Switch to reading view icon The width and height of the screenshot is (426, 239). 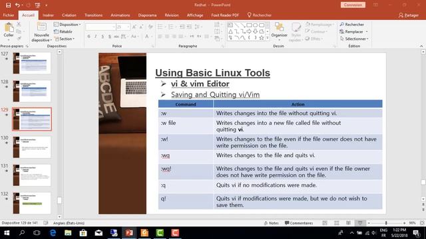coord(348,223)
